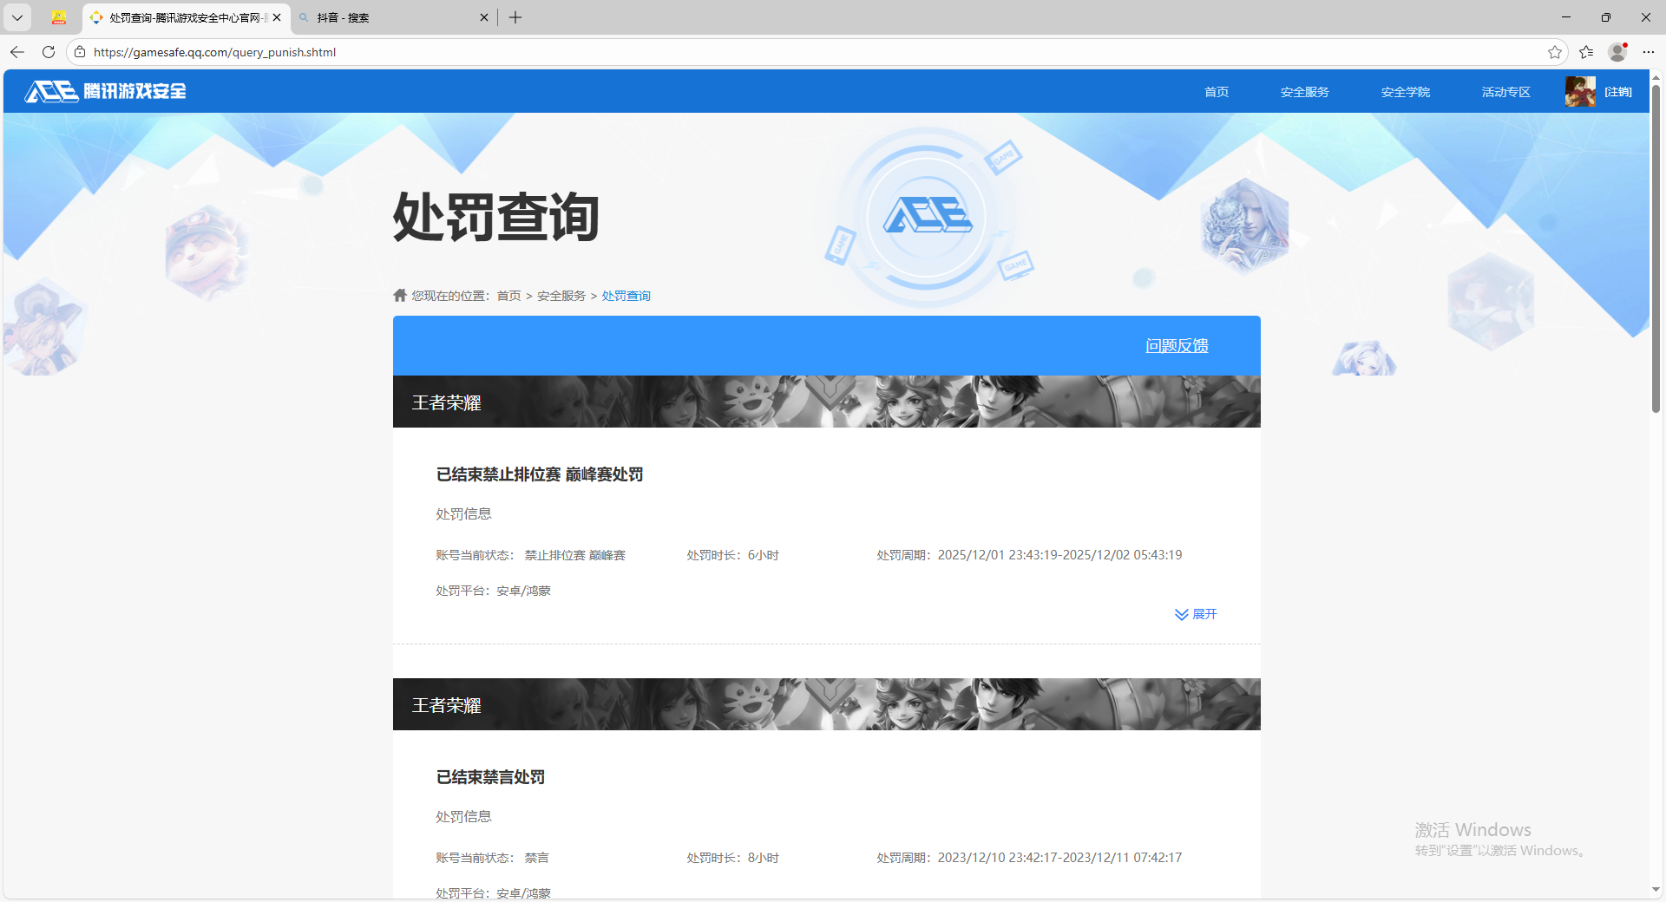1666x902 pixels.
Task: Open the browser profile avatar
Action: pyautogui.click(x=1617, y=52)
